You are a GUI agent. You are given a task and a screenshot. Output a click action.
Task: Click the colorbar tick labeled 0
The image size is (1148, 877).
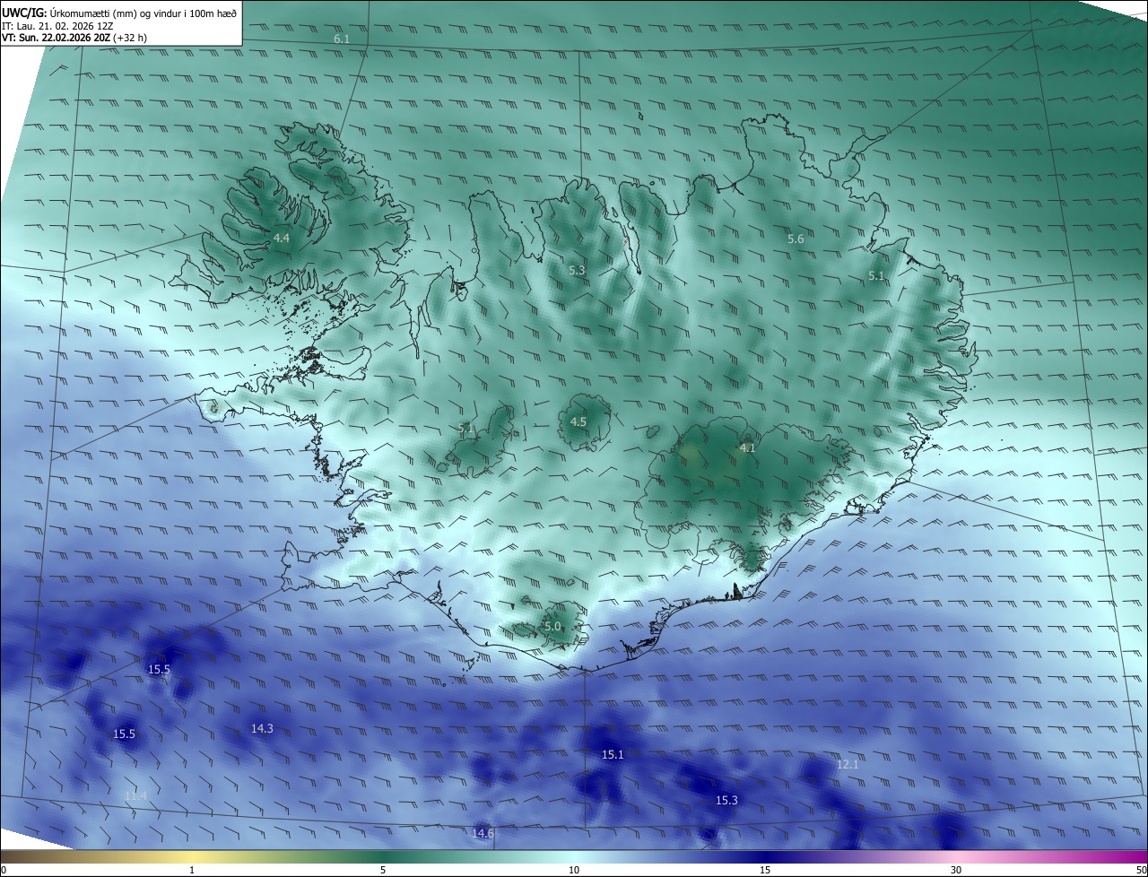coord(4,870)
